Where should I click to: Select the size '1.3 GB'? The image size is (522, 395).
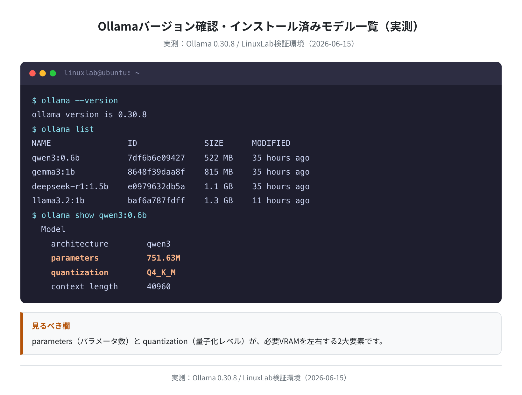tap(219, 201)
